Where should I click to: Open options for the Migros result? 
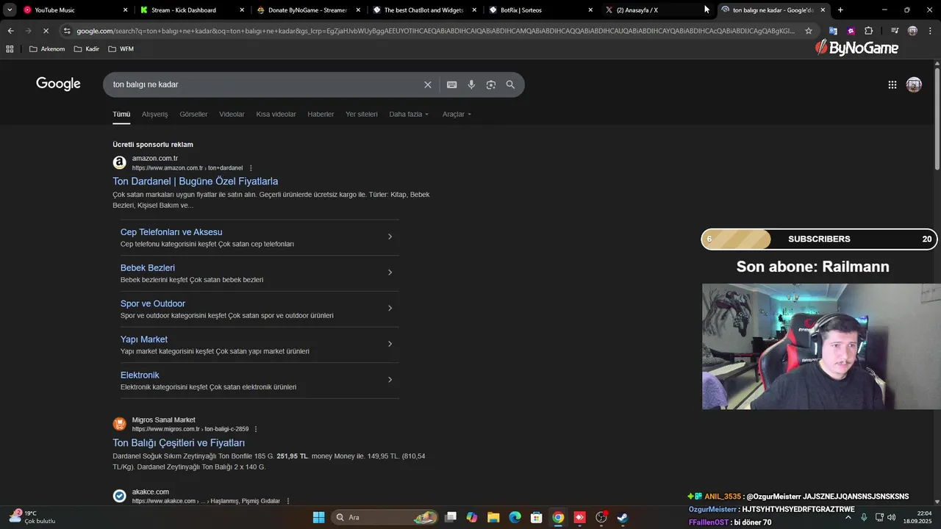256,429
